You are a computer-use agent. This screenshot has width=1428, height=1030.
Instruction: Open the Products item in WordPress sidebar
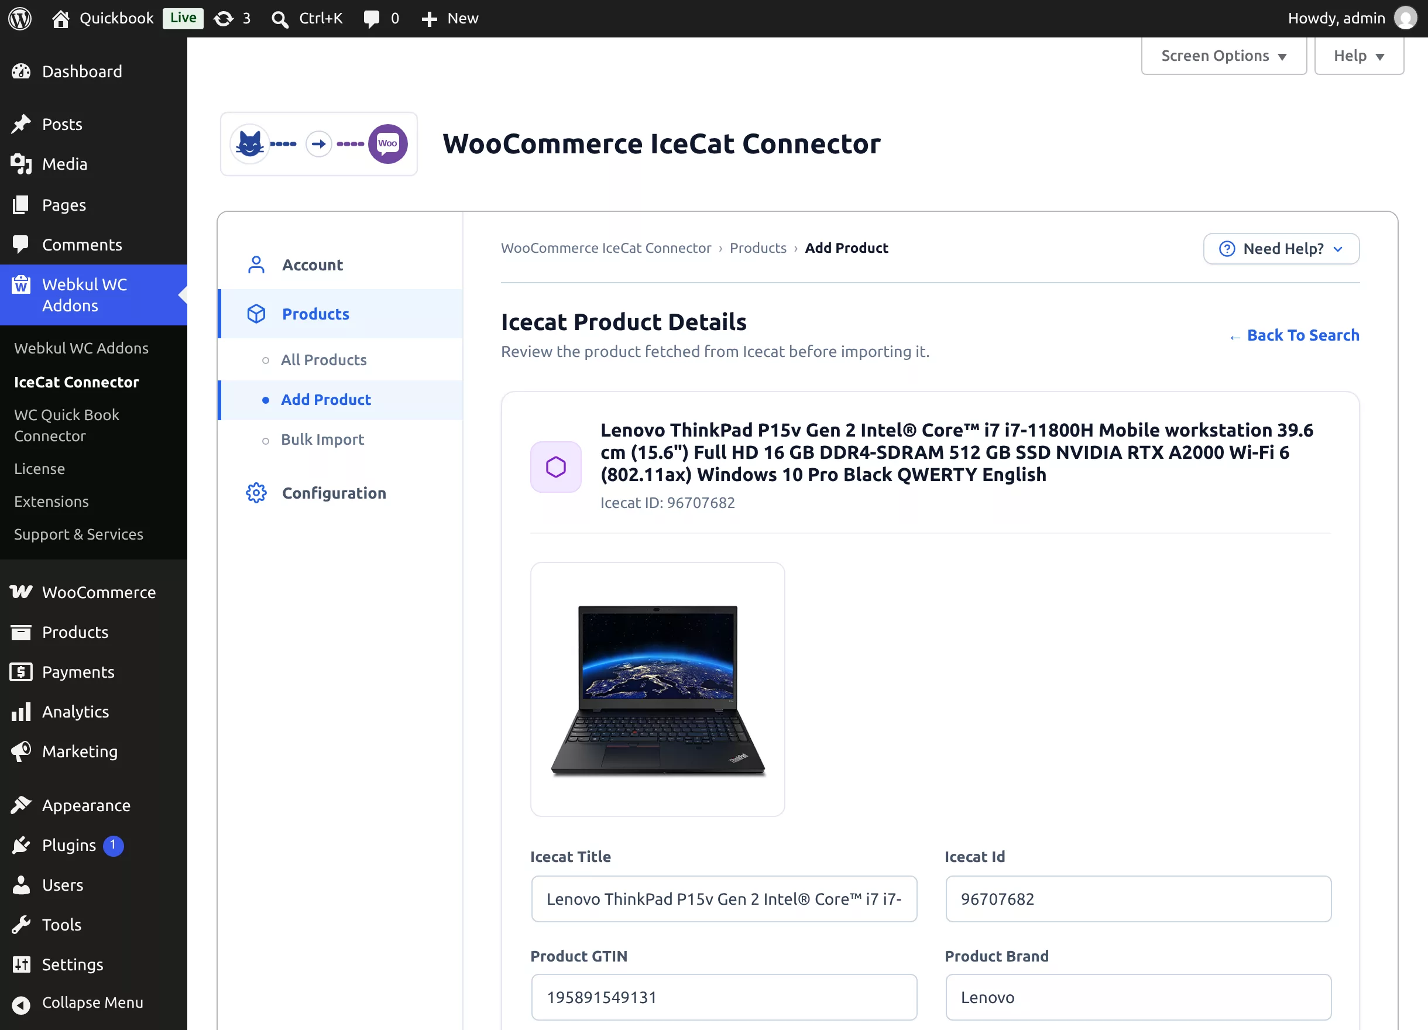(x=75, y=631)
